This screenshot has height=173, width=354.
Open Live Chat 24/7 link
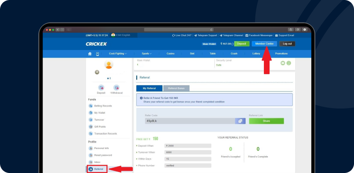[182, 35]
